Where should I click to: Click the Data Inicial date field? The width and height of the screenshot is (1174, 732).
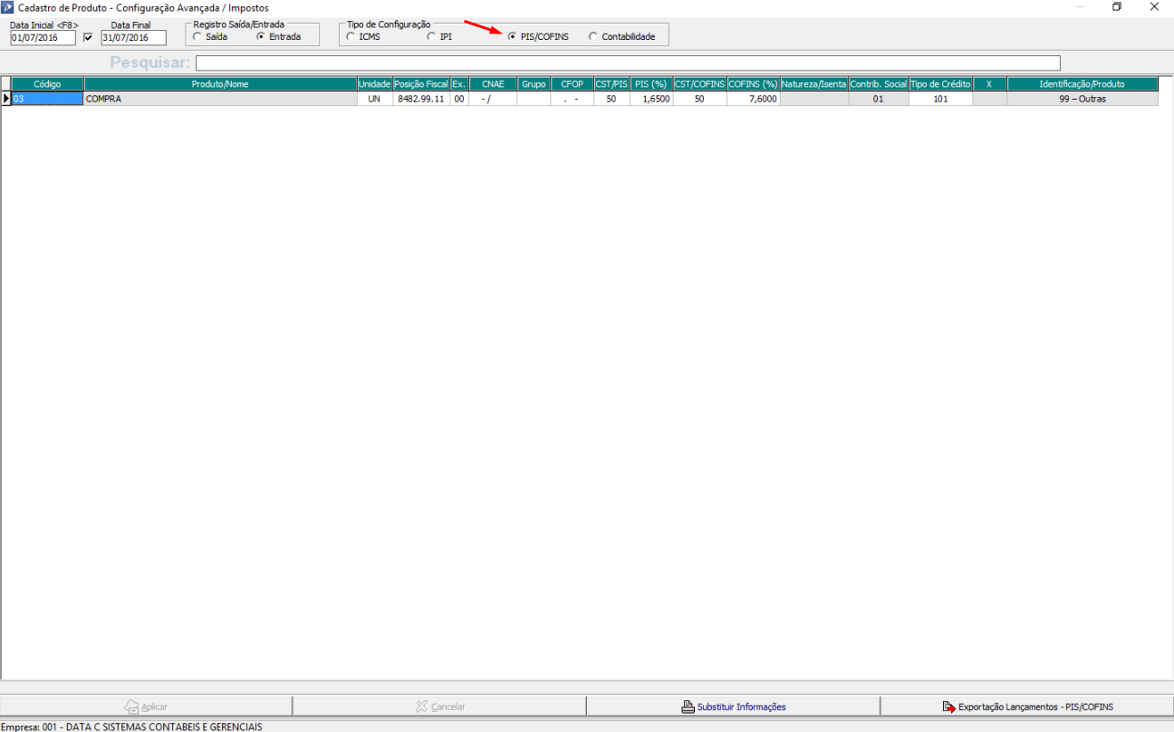[43, 38]
